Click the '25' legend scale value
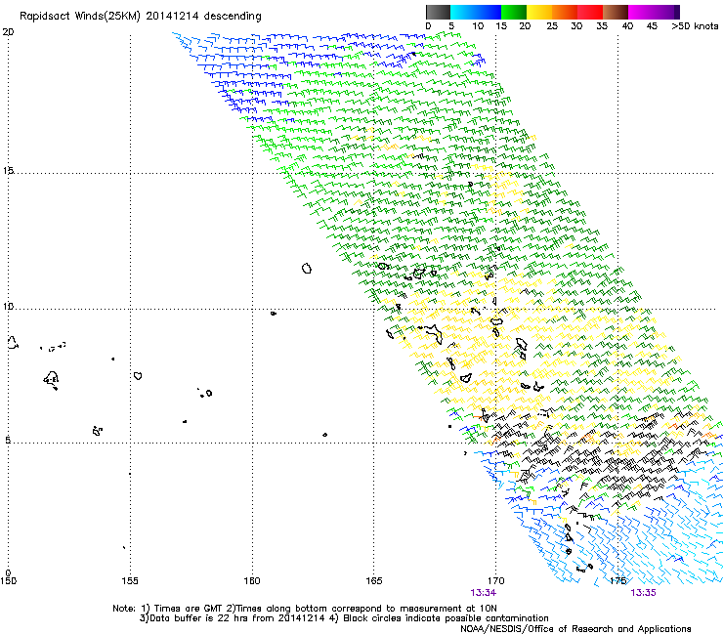723x635 pixels. point(552,26)
